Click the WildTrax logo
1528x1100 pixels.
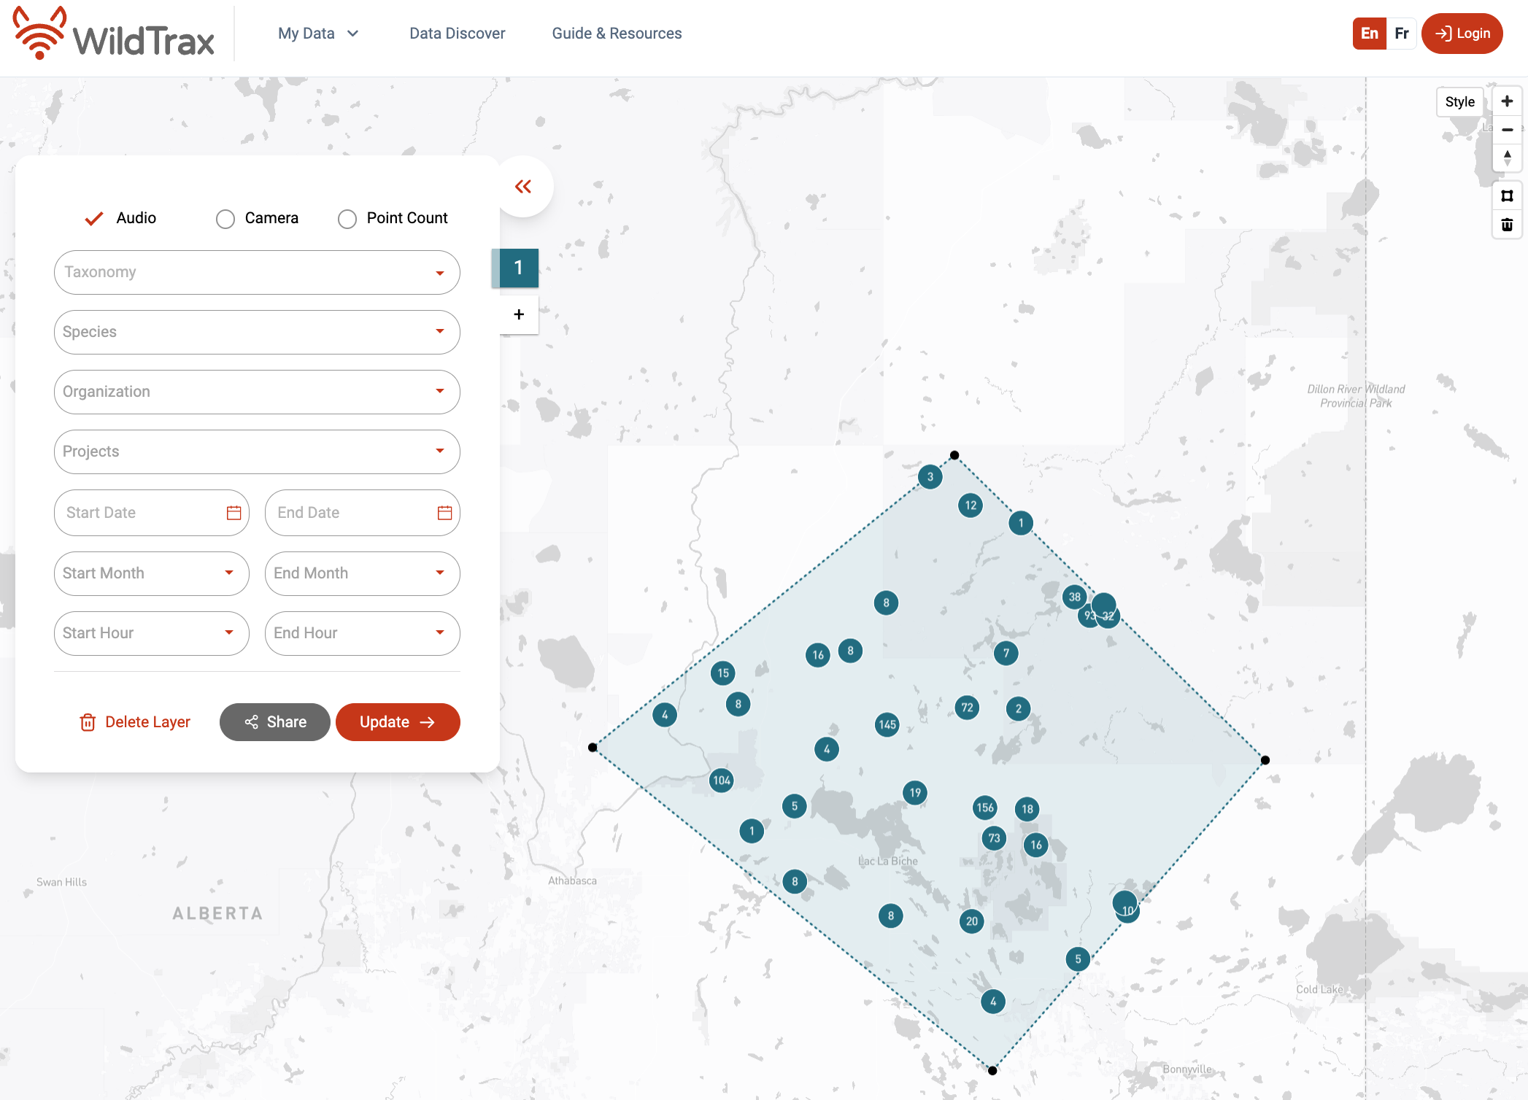pos(114,34)
